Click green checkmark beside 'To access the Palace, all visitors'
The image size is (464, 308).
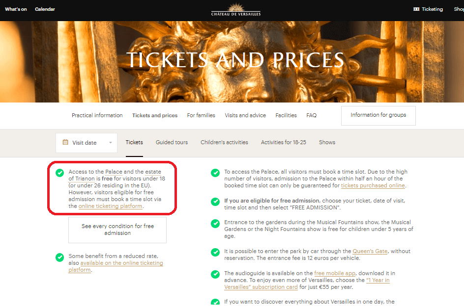[215, 173]
